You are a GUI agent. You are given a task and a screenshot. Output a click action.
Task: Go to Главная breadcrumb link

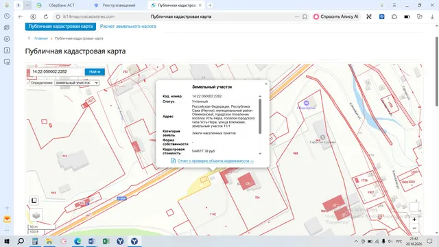point(41,38)
